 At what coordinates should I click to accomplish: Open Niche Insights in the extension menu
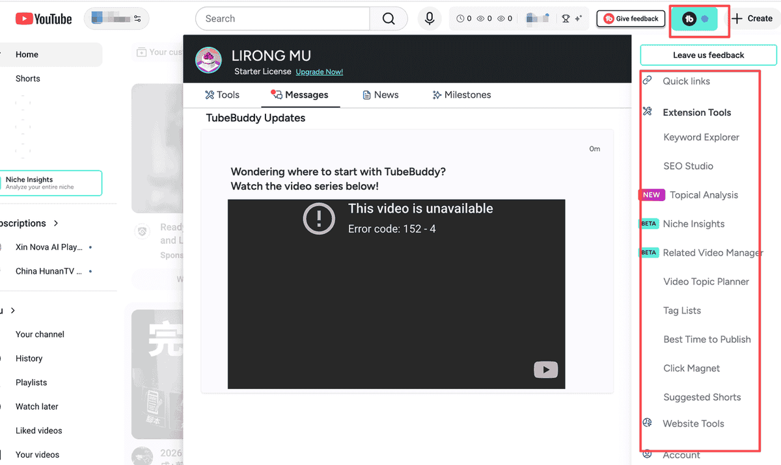(693, 224)
